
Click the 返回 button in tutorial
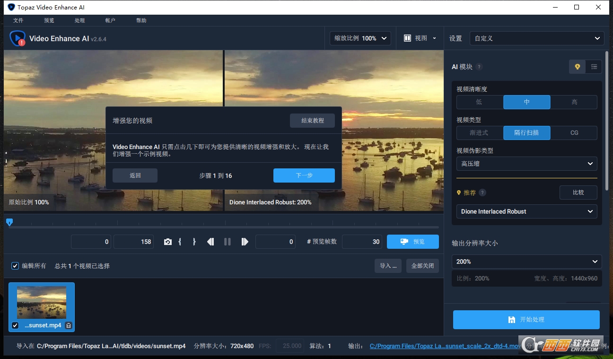(x=135, y=175)
